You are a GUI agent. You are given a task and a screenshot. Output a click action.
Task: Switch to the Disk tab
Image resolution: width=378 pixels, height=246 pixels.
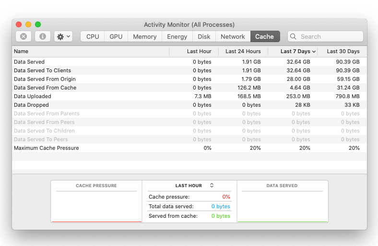point(204,36)
